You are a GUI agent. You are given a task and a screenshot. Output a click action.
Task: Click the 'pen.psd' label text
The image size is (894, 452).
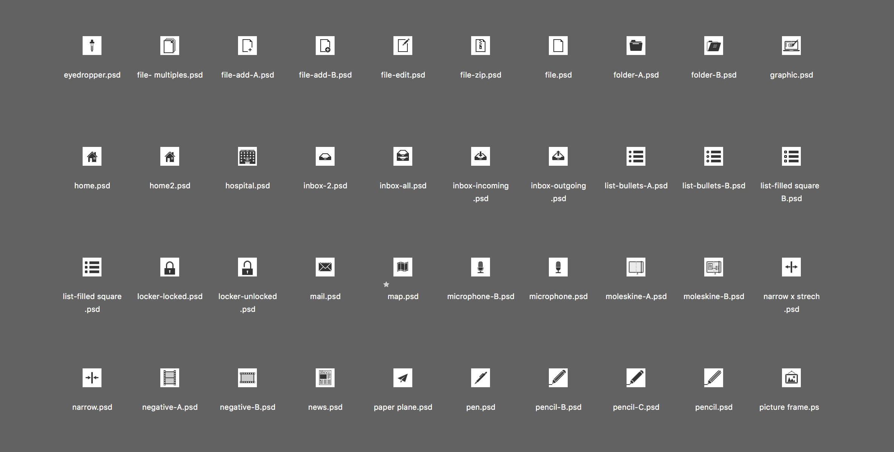coord(481,407)
